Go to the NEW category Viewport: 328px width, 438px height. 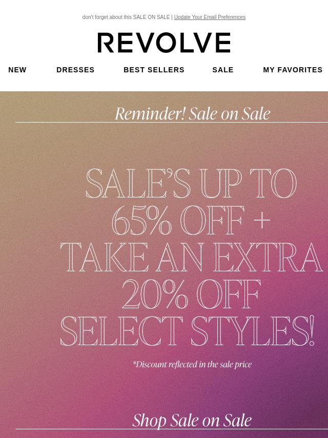[x=17, y=70]
